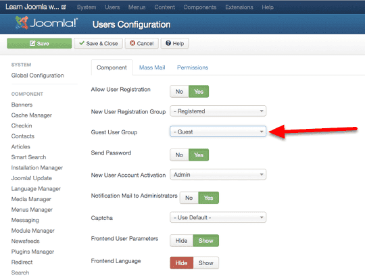Open Installation Manager in sidebar
Viewport: 365px width, 276px height.
pyautogui.click(x=37, y=168)
